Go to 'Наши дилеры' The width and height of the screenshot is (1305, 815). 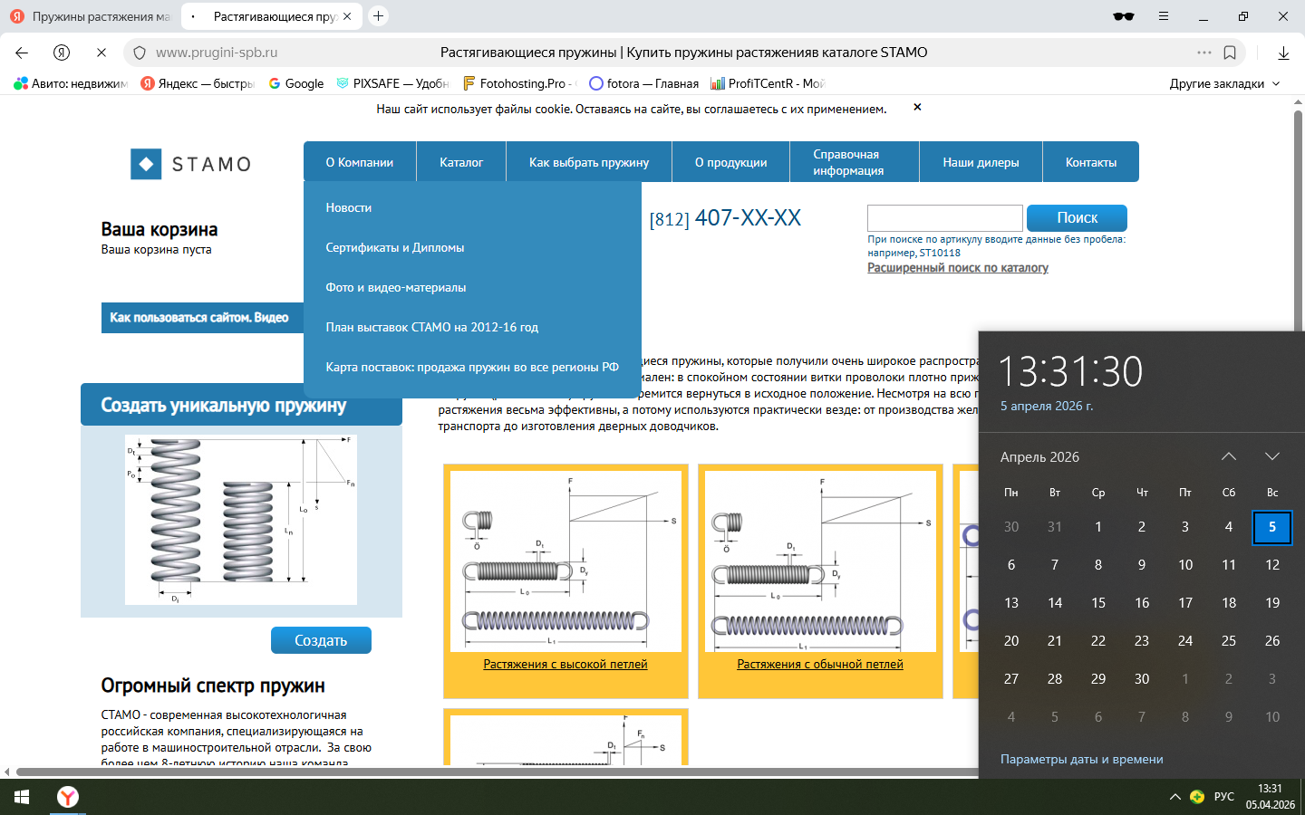pyautogui.click(x=981, y=162)
